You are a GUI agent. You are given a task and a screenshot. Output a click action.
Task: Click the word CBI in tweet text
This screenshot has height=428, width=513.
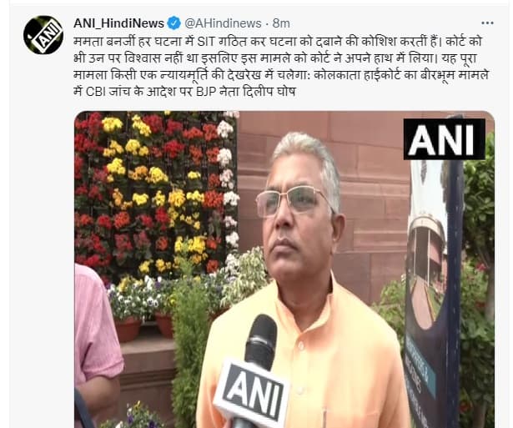click(95, 92)
